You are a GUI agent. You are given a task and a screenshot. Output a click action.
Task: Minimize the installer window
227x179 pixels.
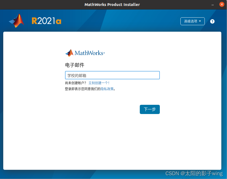tap(213, 4)
